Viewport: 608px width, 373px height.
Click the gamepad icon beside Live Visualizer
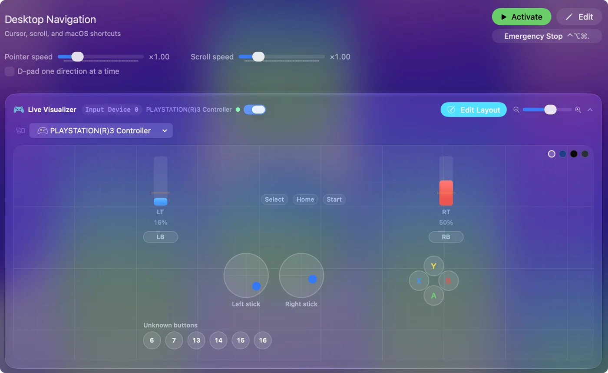(19, 110)
